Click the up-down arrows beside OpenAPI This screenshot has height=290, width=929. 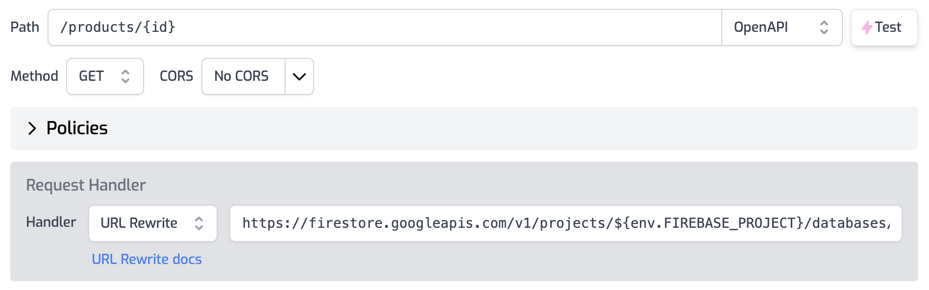[x=824, y=27]
